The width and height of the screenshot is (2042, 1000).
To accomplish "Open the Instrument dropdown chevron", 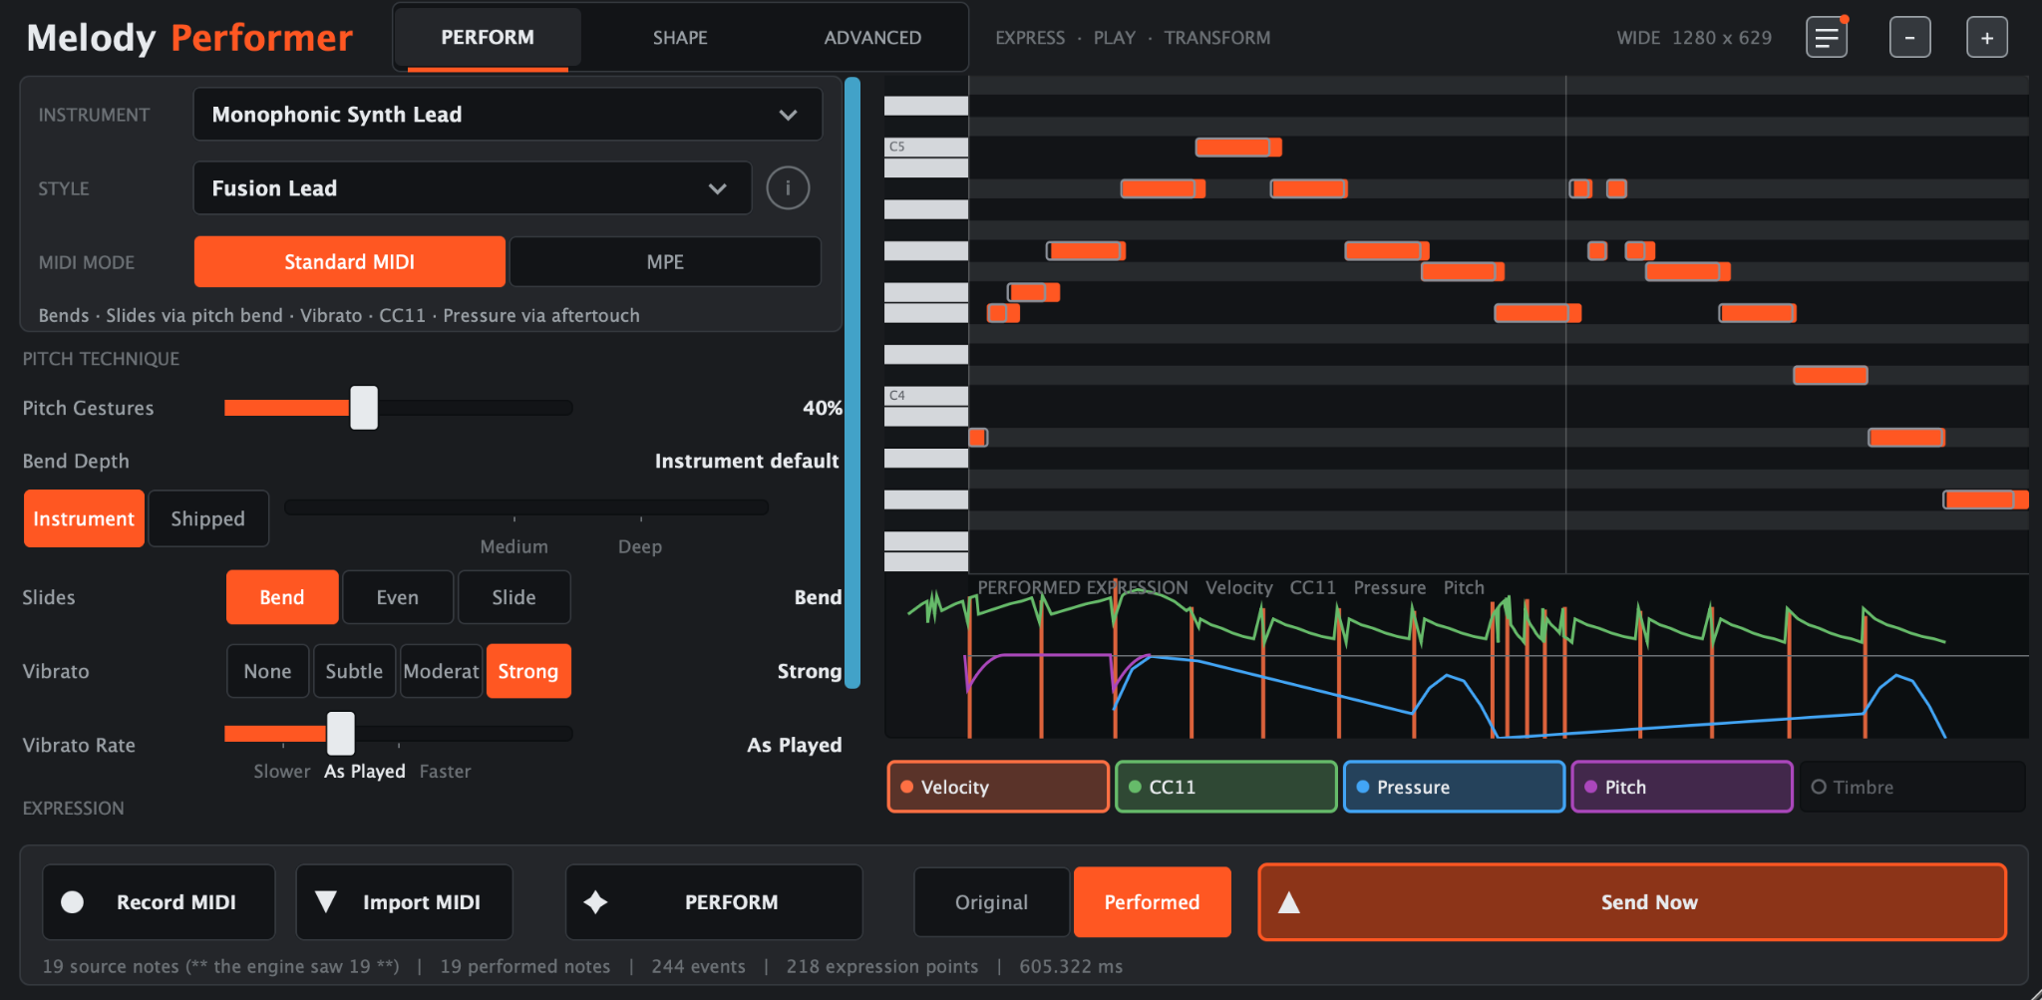I will click(788, 115).
